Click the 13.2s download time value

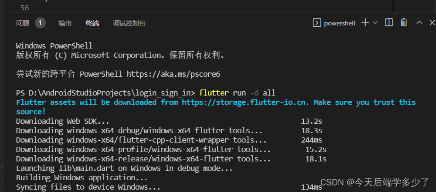311,121
